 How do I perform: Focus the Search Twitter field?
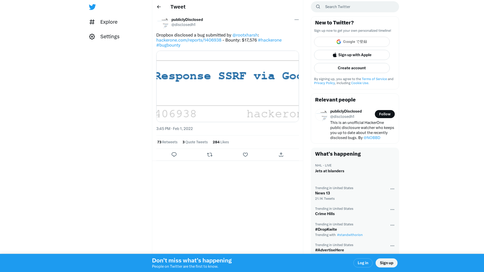click(355, 7)
